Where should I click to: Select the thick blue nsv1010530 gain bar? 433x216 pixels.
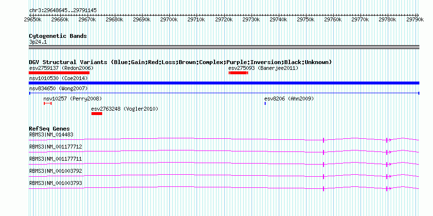pos(224,83)
